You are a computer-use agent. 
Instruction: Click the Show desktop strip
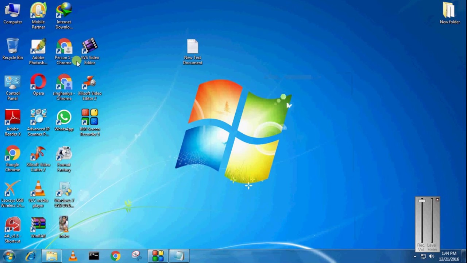[x=464, y=256]
